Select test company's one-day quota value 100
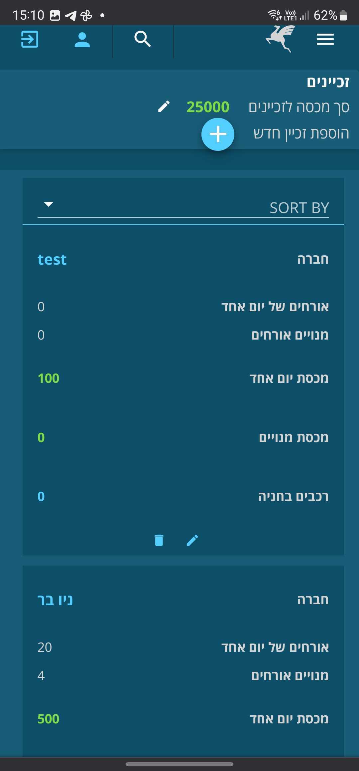 pyautogui.click(x=49, y=378)
